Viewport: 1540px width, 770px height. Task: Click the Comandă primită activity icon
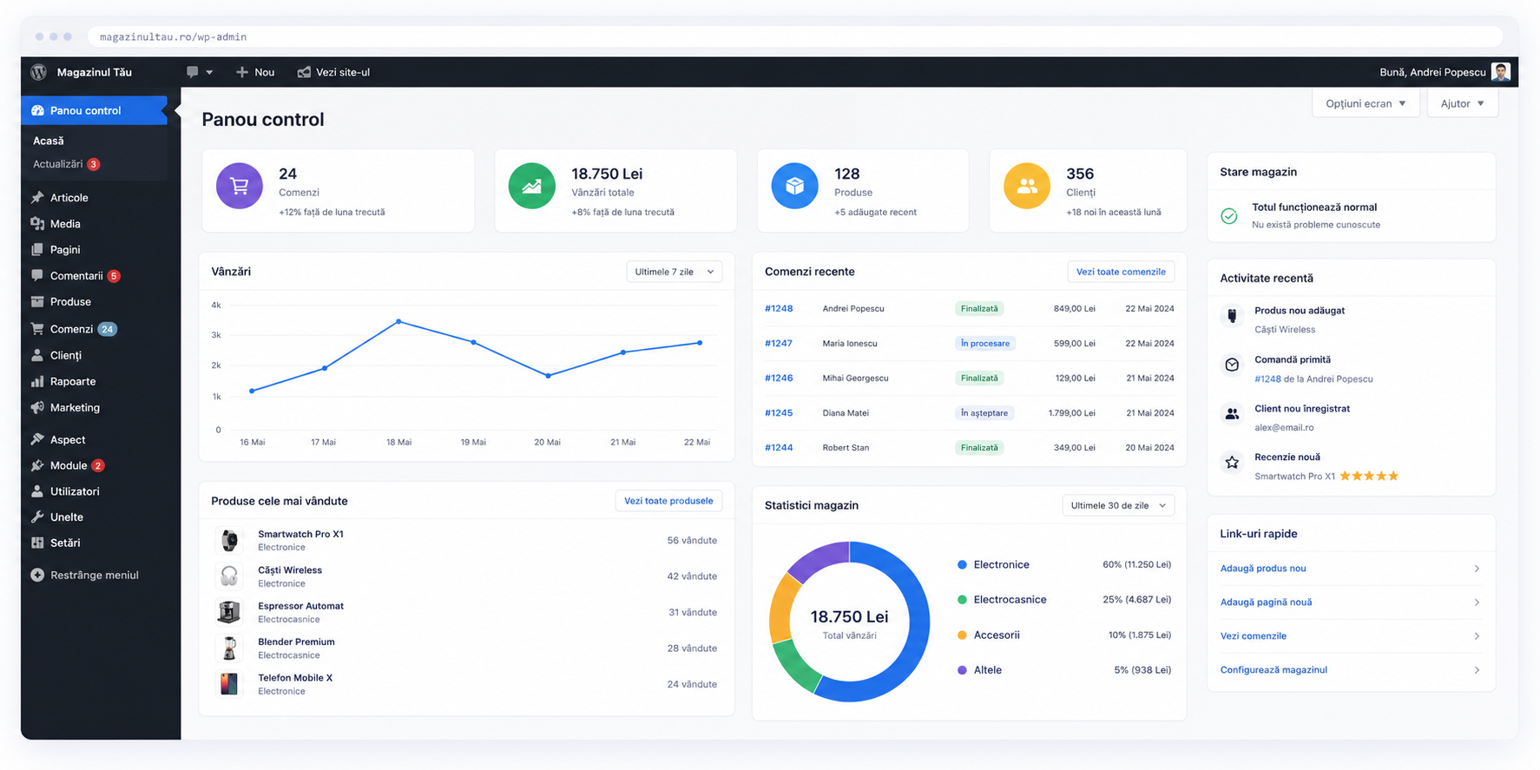[x=1232, y=365]
